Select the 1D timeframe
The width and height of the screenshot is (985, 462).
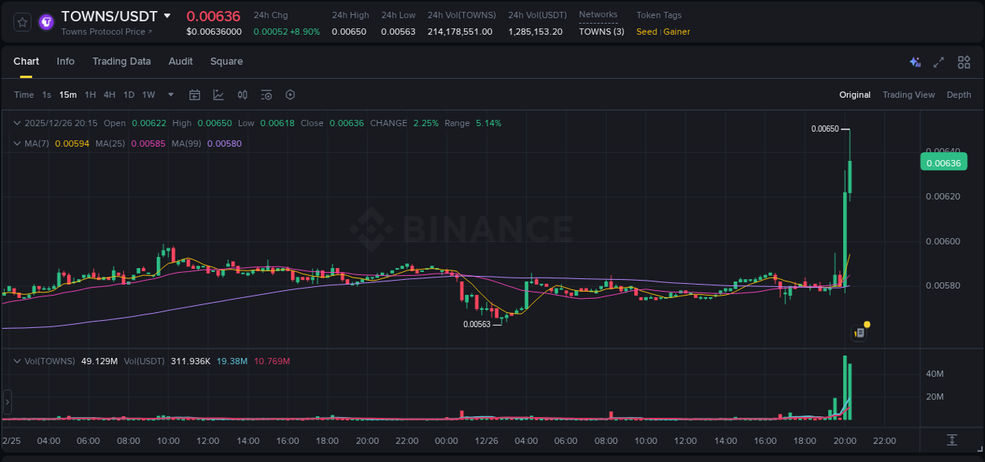[128, 95]
